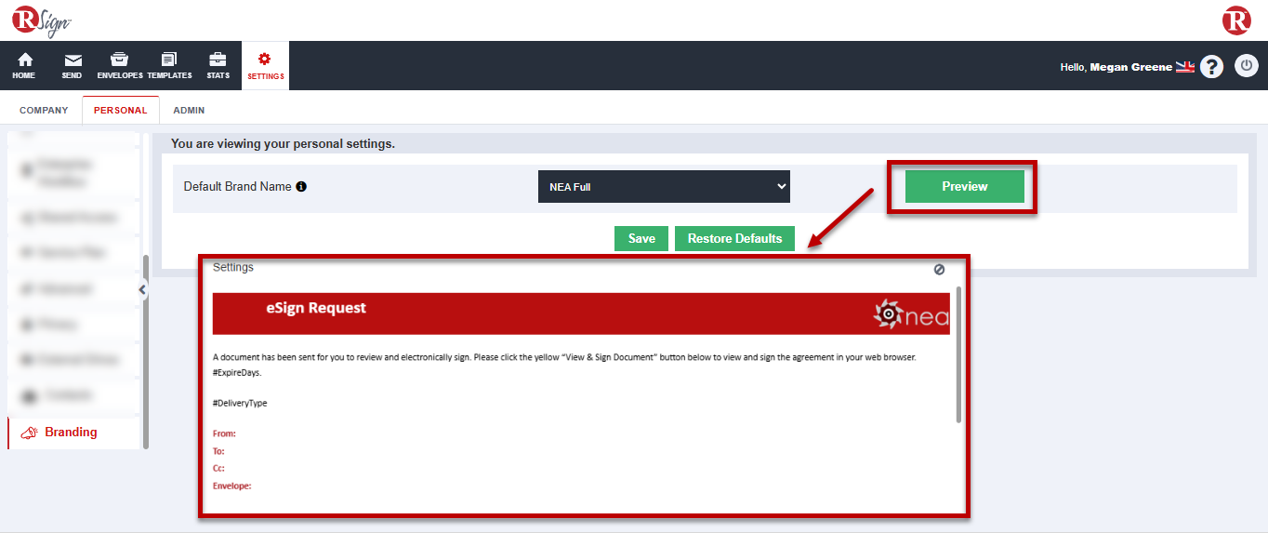Screen dimensions: 1268x533
Task: Open the Send envelope icon
Action: click(73, 60)
